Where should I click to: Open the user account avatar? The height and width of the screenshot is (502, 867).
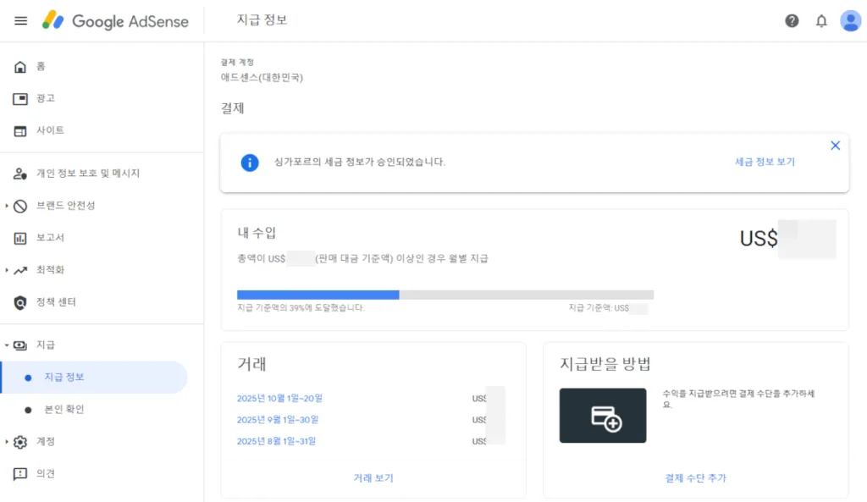click(850, 21)
